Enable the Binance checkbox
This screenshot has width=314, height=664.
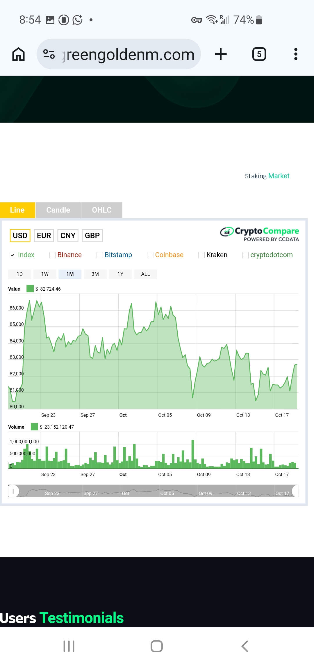[52, 255]
